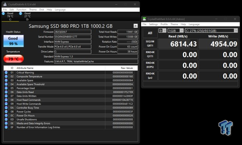This screenshot has height=145, width=242.
Task: Click Power On Count value 63 count
Action: coord(128,47)
